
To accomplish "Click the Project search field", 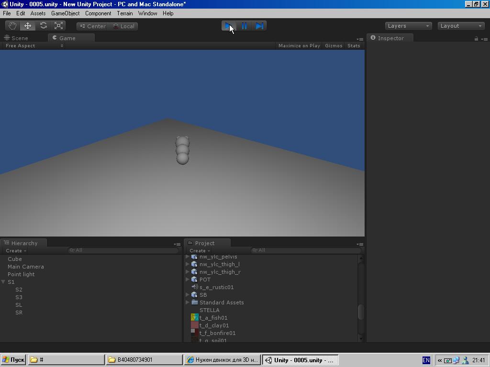I will pyautogui.click(x=306, y=250).
